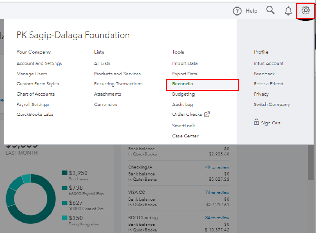Click the vertical scrollbar on the right
Viewport: 316px width, 233px height.
coord(311,162)
